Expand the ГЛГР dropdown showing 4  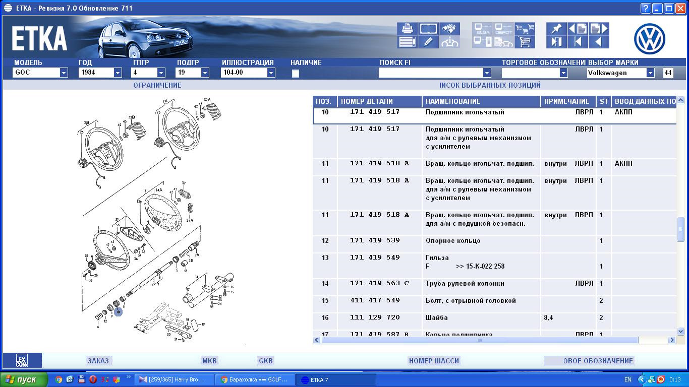click(x=161, y=73)
